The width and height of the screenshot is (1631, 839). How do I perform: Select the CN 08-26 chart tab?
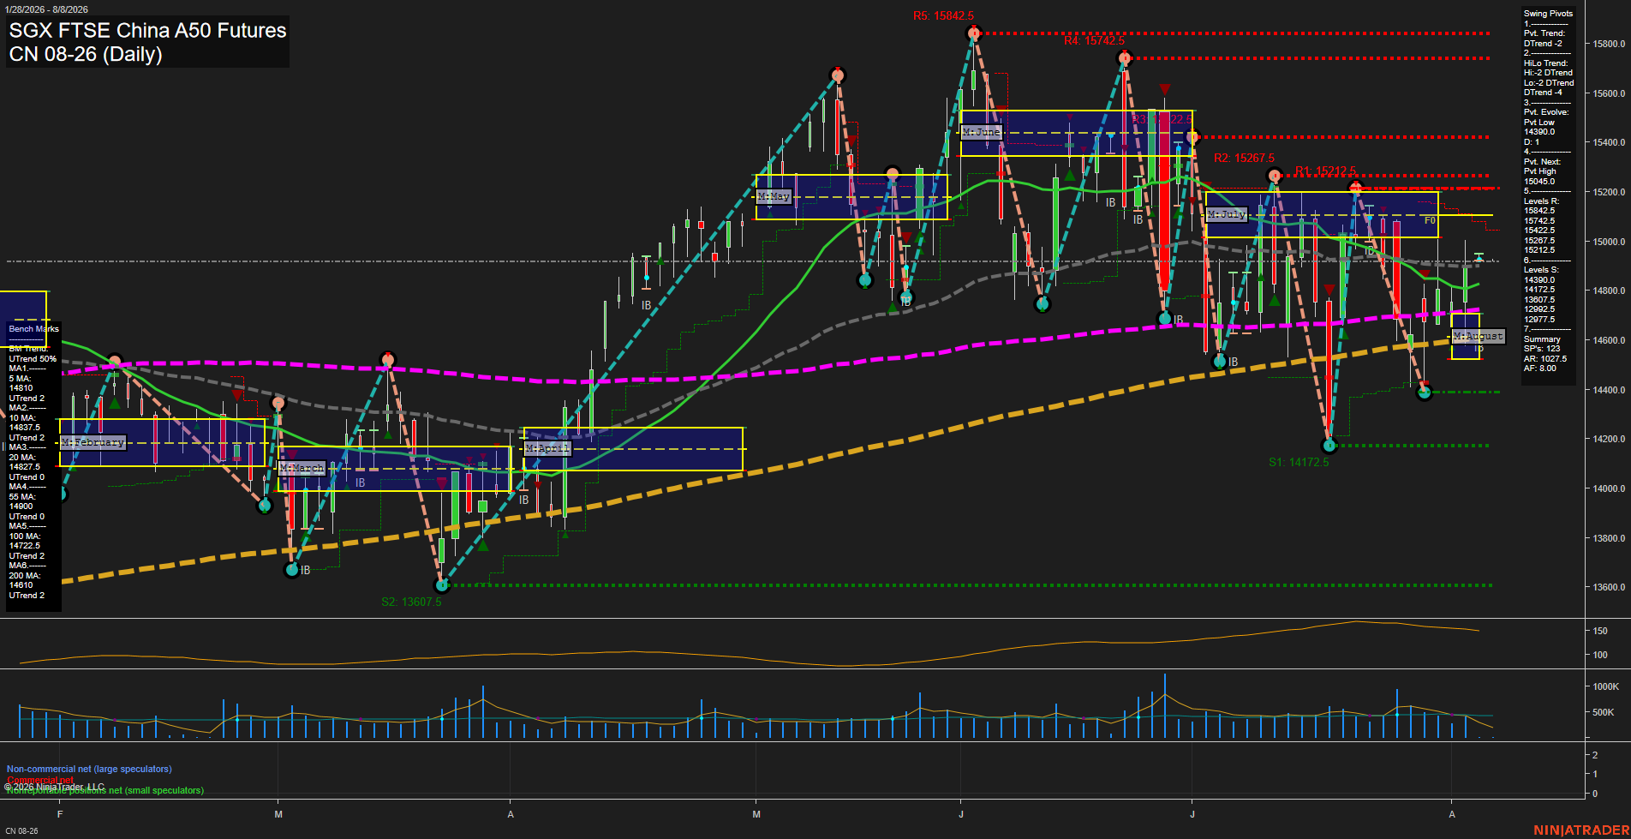[x=21, y=831]
